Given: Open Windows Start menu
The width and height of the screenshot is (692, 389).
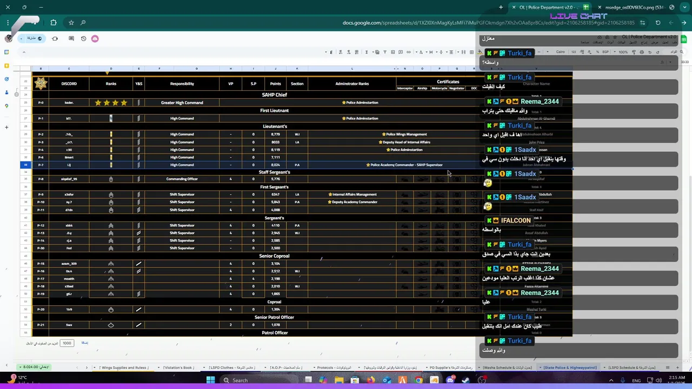Looking at the screenshot, I should coord(210,380).
